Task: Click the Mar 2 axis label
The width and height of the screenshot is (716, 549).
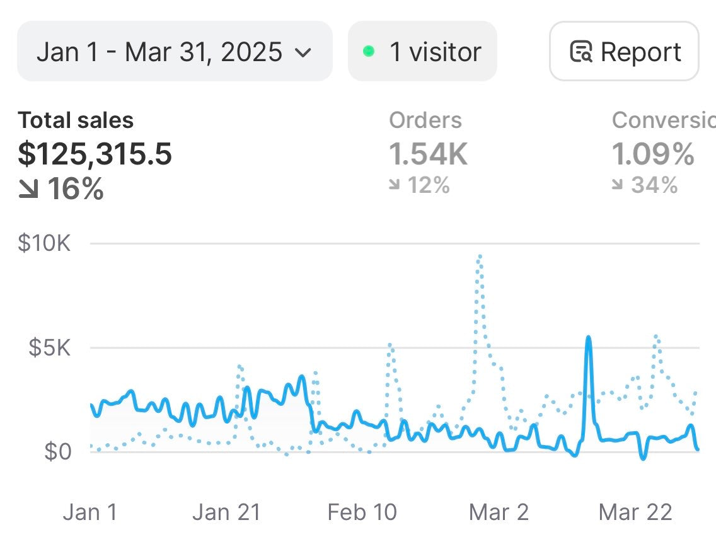Action: [x=499, y=512]
